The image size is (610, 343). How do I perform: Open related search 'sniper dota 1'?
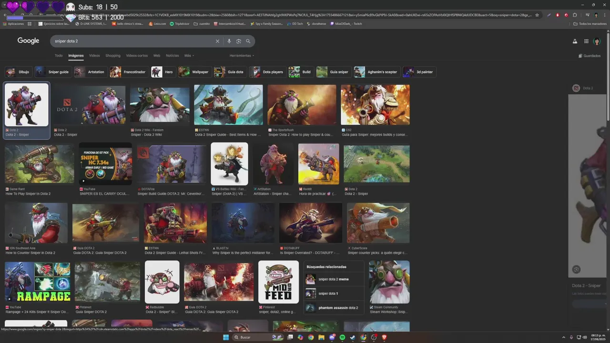click(334, 293)
